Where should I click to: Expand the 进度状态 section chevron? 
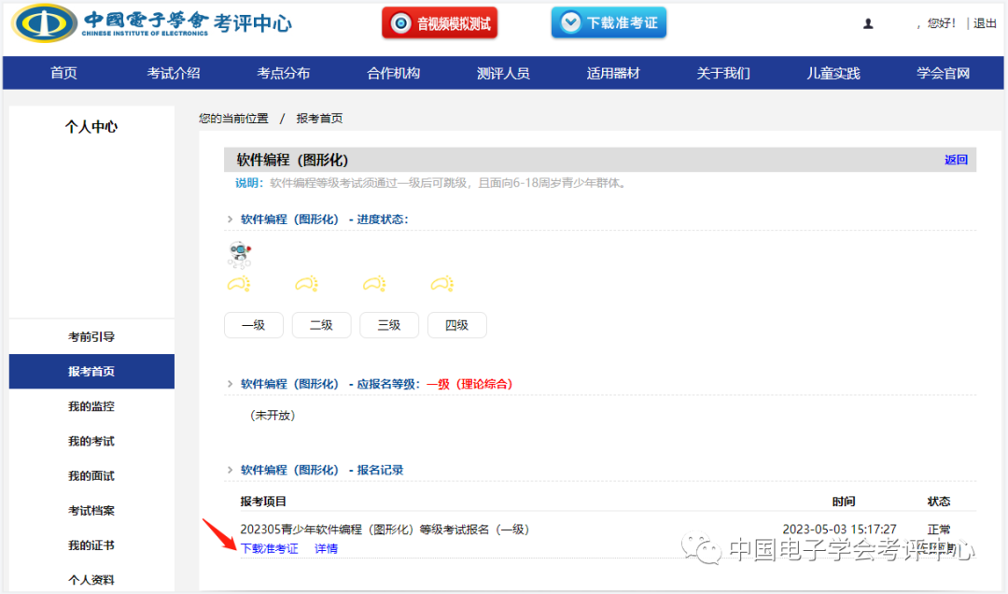click(230, 219)
